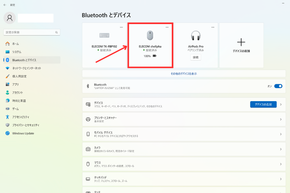Expand the デバイス row chevron
The width and height of the screenshot is (290, 193).
point(281,104)
